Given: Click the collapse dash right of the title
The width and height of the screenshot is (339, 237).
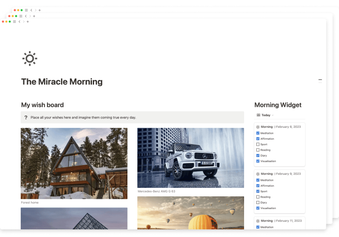Looking at the screenshot, I should [x=320, y=80].
